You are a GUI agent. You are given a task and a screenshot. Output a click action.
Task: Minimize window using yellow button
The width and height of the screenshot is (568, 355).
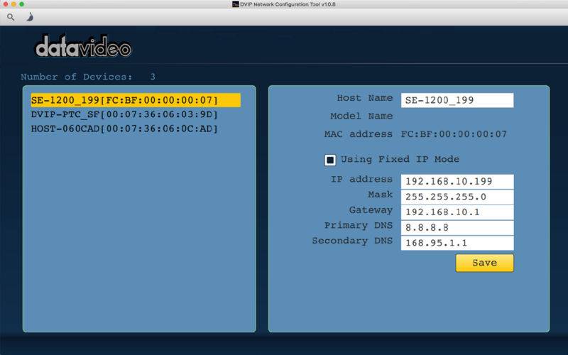(13, 4)
